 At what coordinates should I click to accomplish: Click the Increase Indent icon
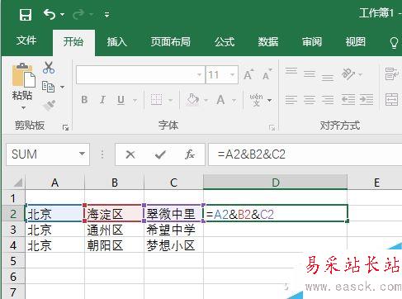[367, 100]
